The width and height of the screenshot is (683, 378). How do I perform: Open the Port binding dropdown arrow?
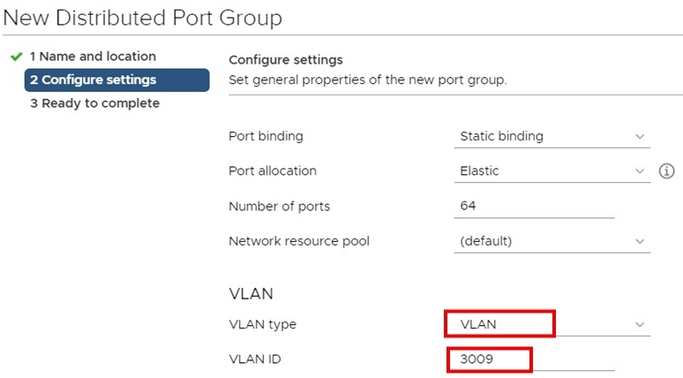[640, 137]
